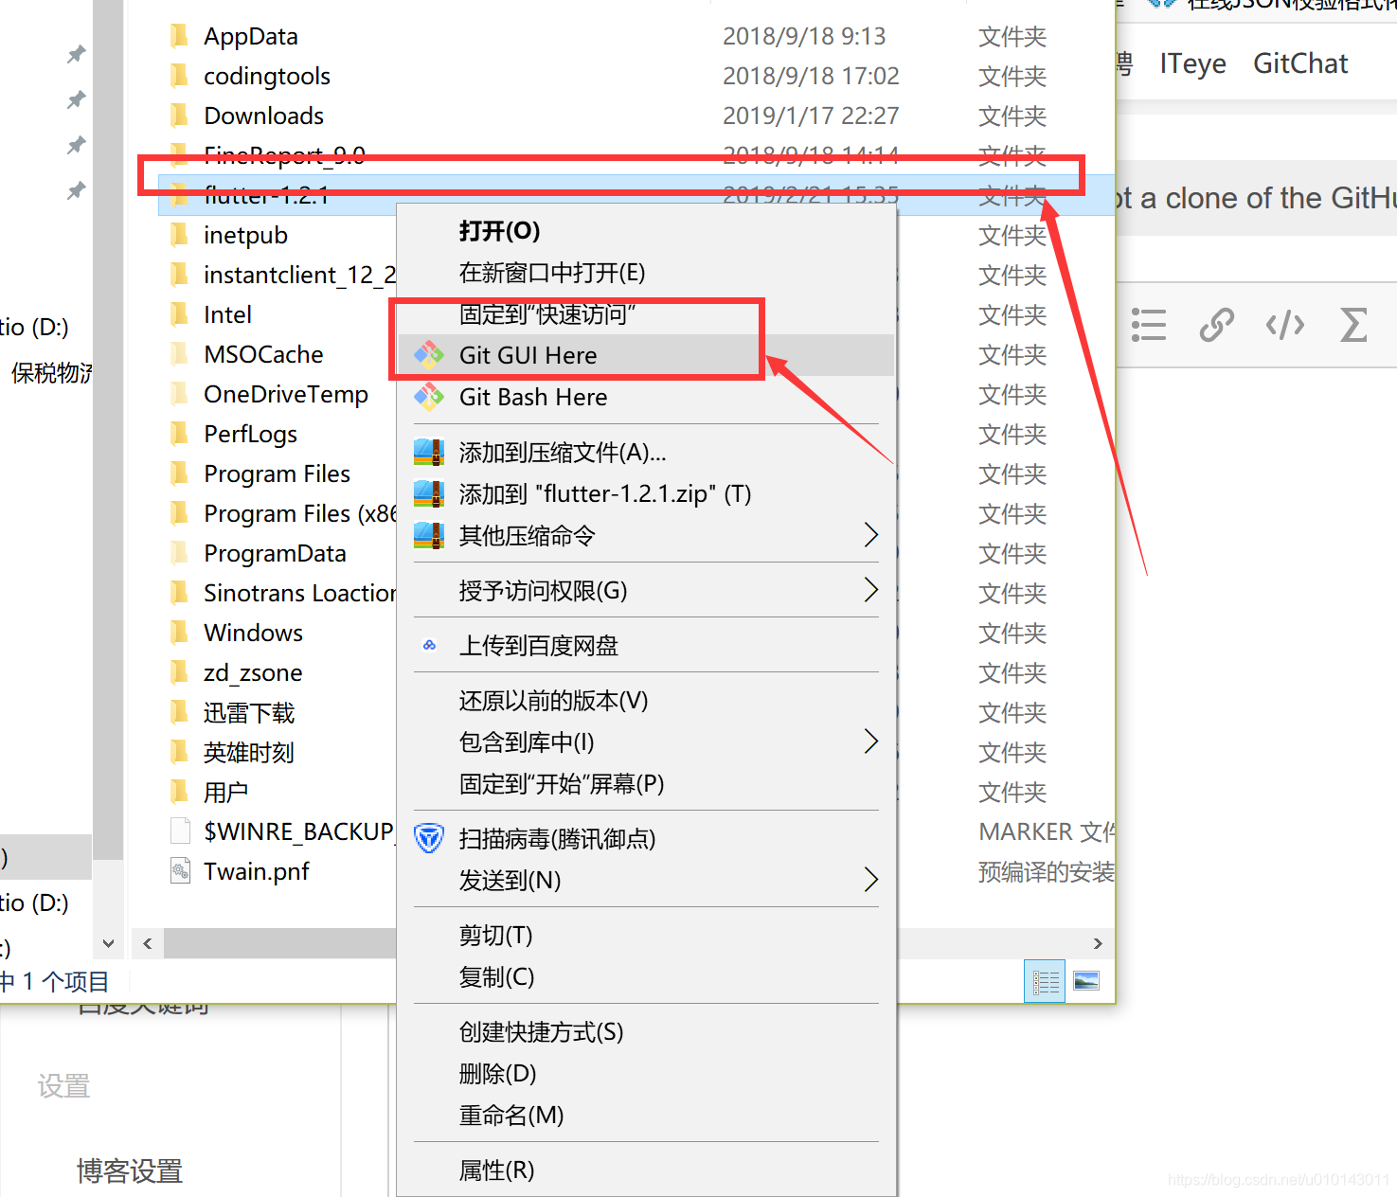Expand the 其他压缩命令 submenu arrow
Viewport: 1397px width, 1197px height.
click(x=871, y=535)
